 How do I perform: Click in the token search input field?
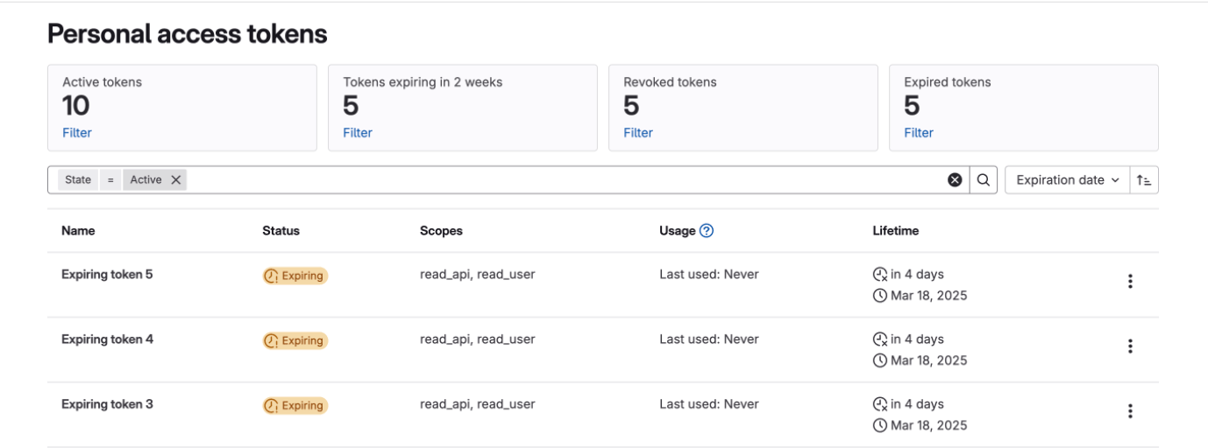[x=561, y=180]
